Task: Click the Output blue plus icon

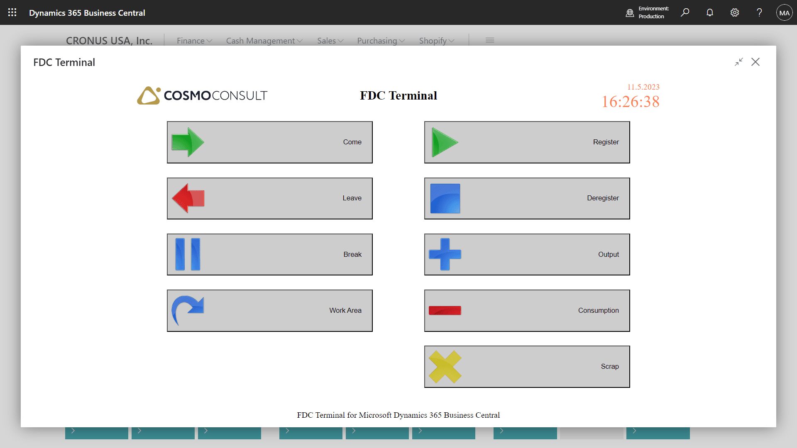Action: pos(445,254)
